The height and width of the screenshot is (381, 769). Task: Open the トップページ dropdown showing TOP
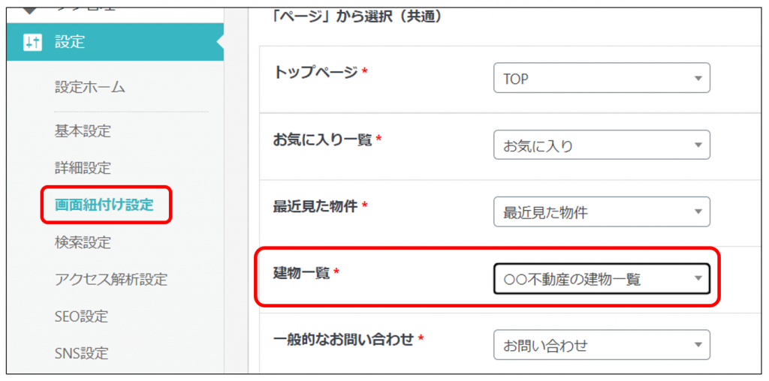pos(601,78)
